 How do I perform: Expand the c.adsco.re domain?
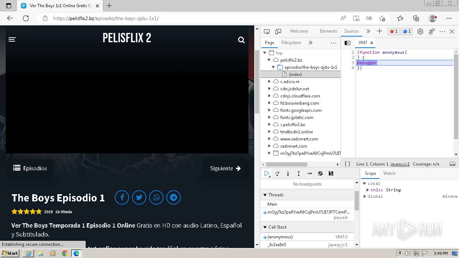pos(269,81)
